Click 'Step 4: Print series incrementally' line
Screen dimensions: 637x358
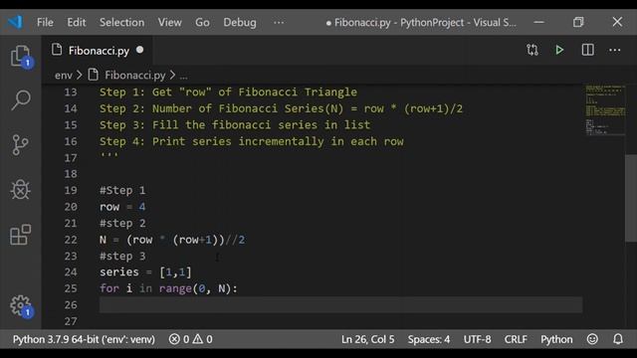pyautogui.click(x=252, y=141)
